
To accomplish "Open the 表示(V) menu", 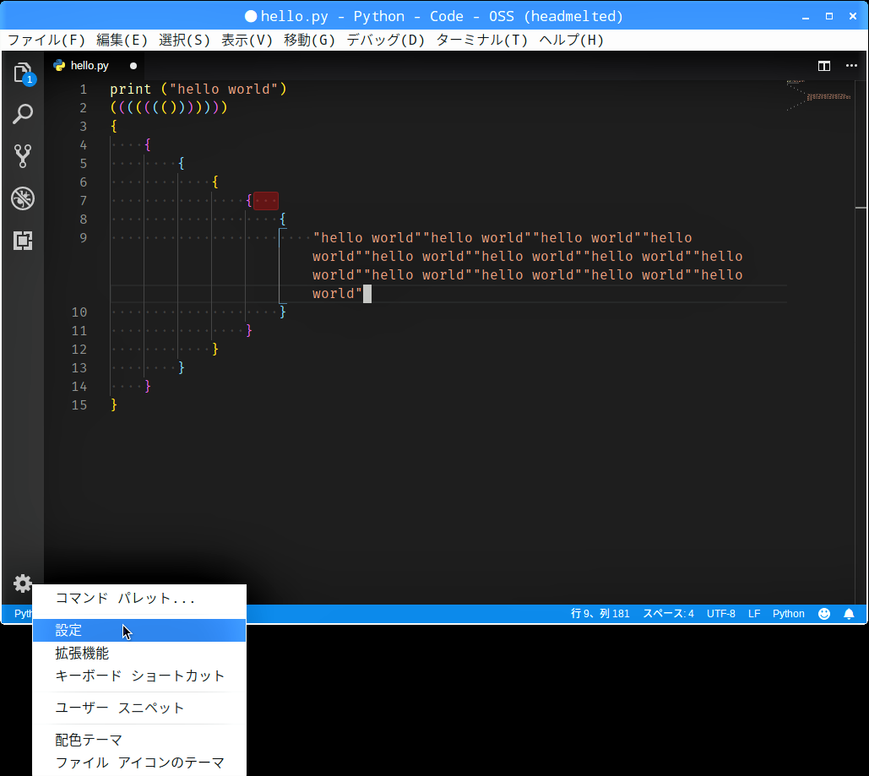I will (x=247, y=40).
